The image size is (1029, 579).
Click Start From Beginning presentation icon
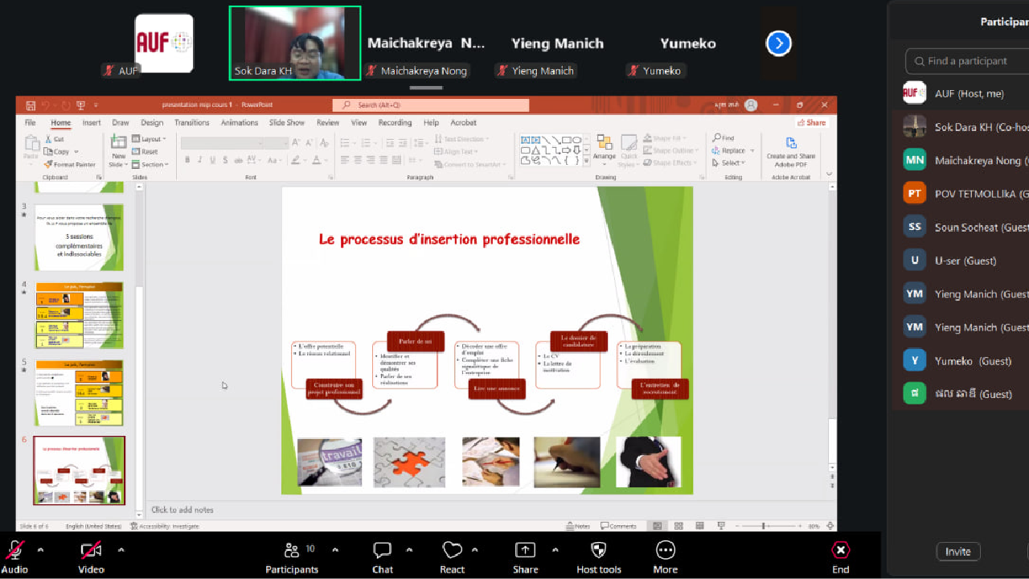[x=80, y=105]
